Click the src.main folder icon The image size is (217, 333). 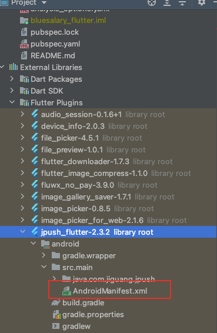pyautogui.click(x=56, y=267)
